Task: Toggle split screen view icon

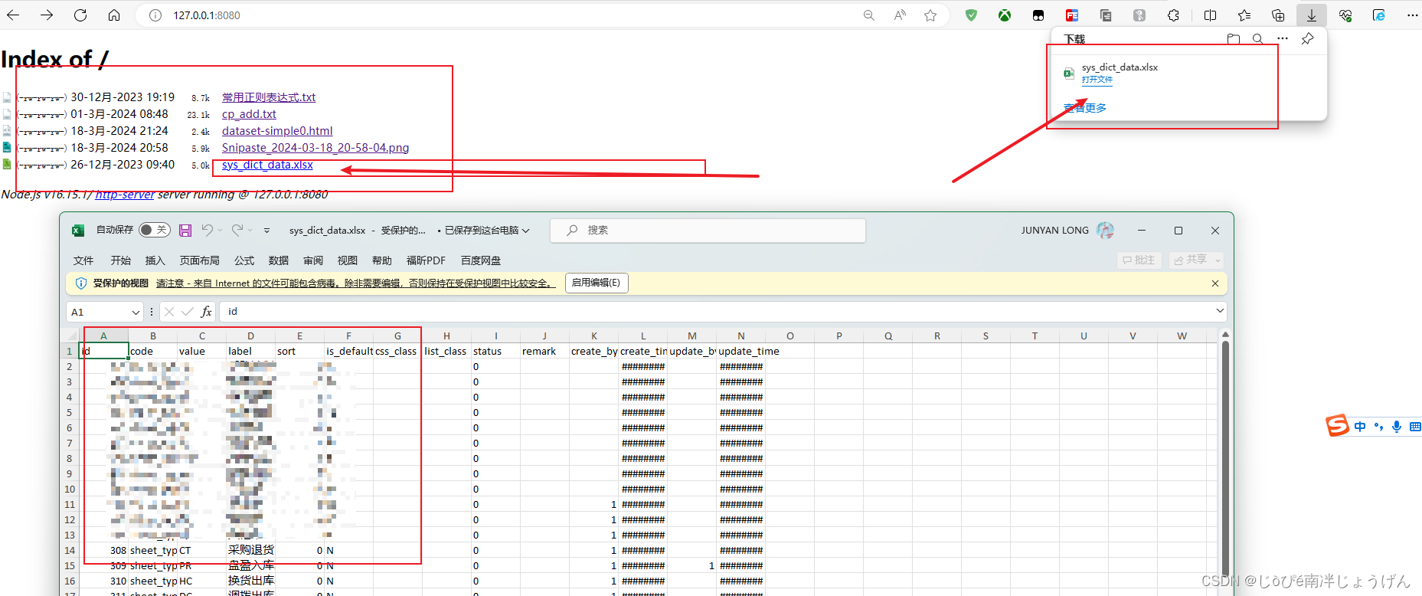Action: [x=1211, y=15]
